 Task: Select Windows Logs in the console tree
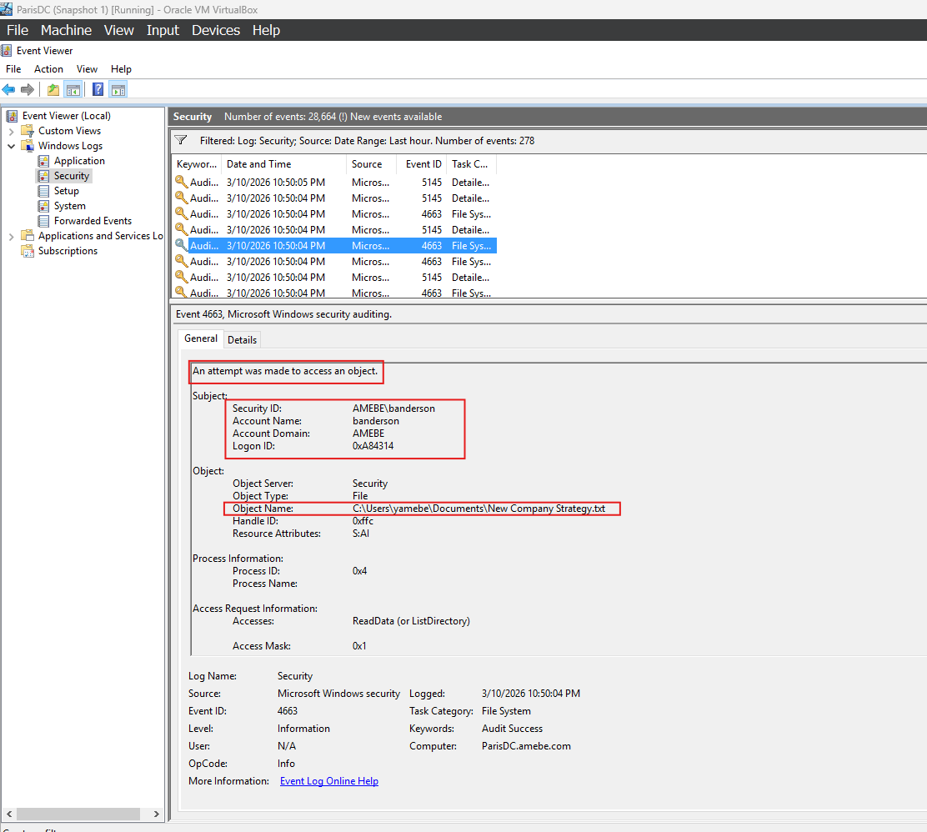coord(70,145)
